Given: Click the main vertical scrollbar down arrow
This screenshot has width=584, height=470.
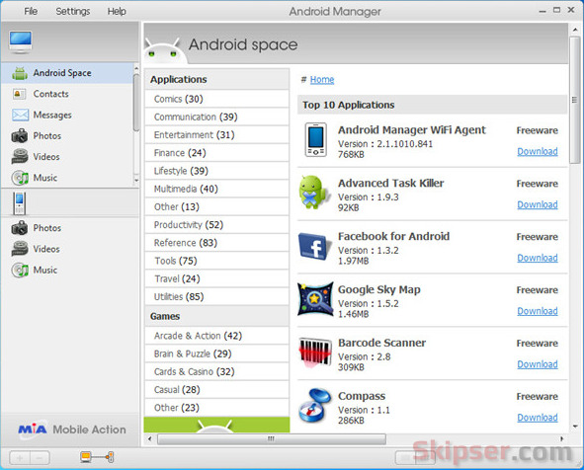Looking at the screenshot, I should (575, 427).
